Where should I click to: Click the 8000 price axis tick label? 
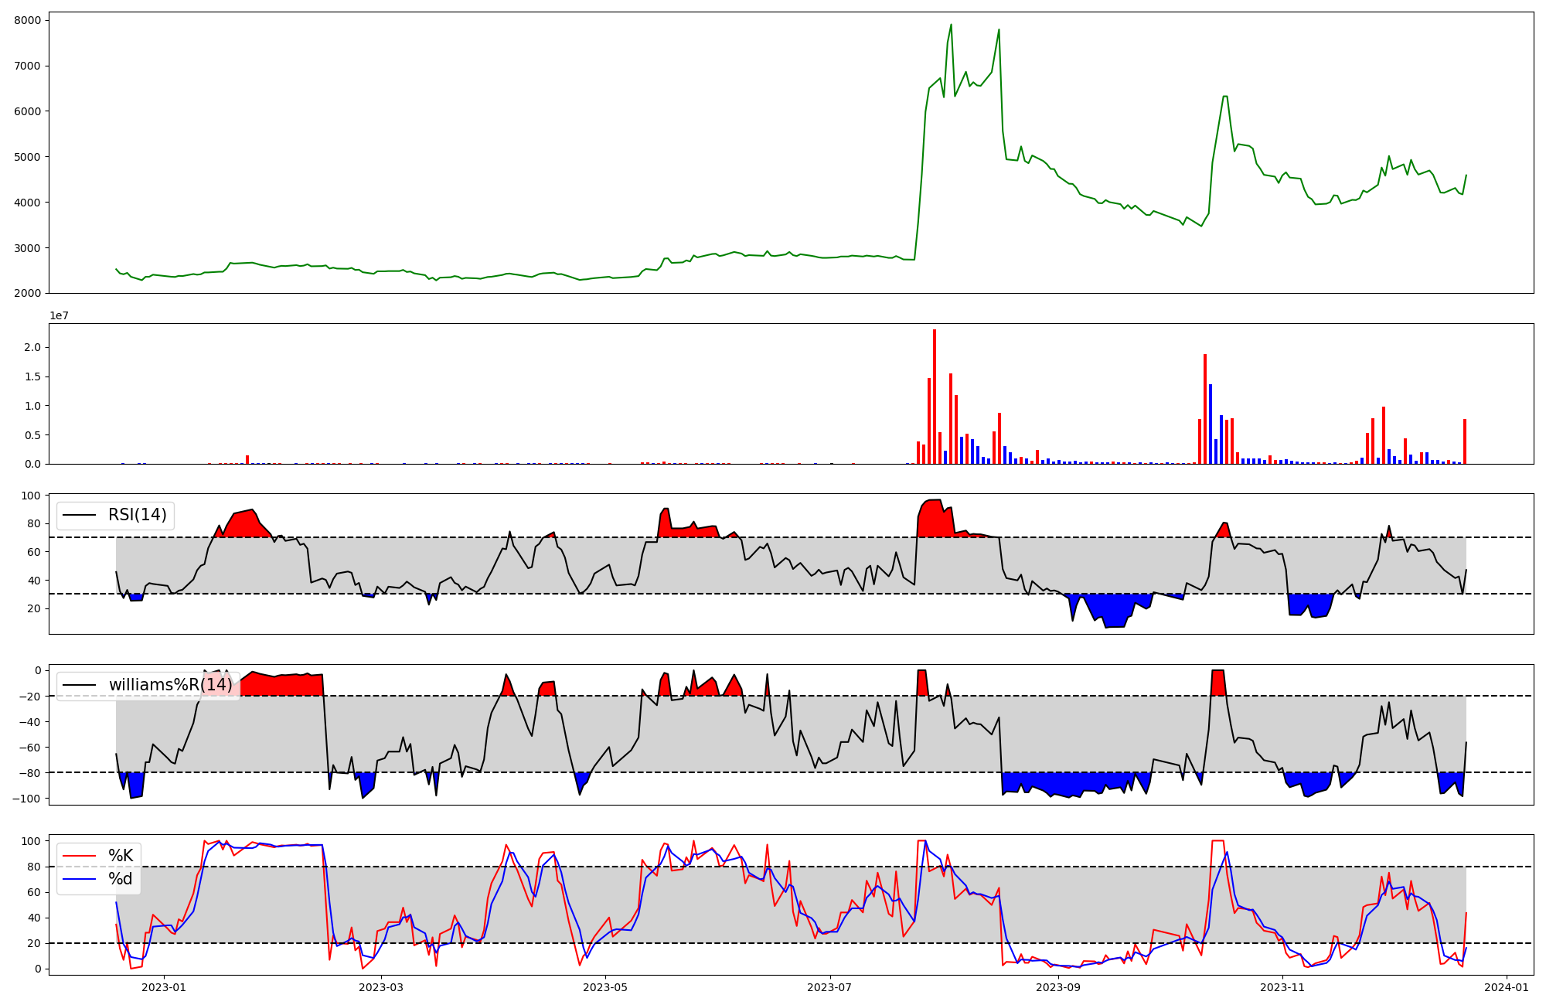[27, 20]
